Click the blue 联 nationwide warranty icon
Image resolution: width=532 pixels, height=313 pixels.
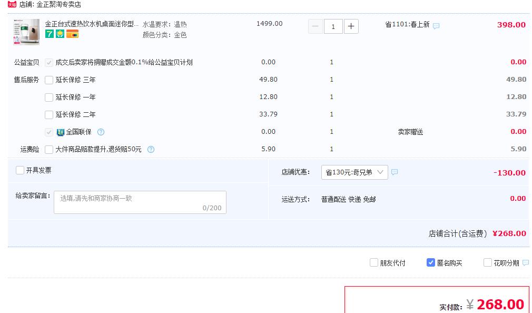click(x=61, y=132)
